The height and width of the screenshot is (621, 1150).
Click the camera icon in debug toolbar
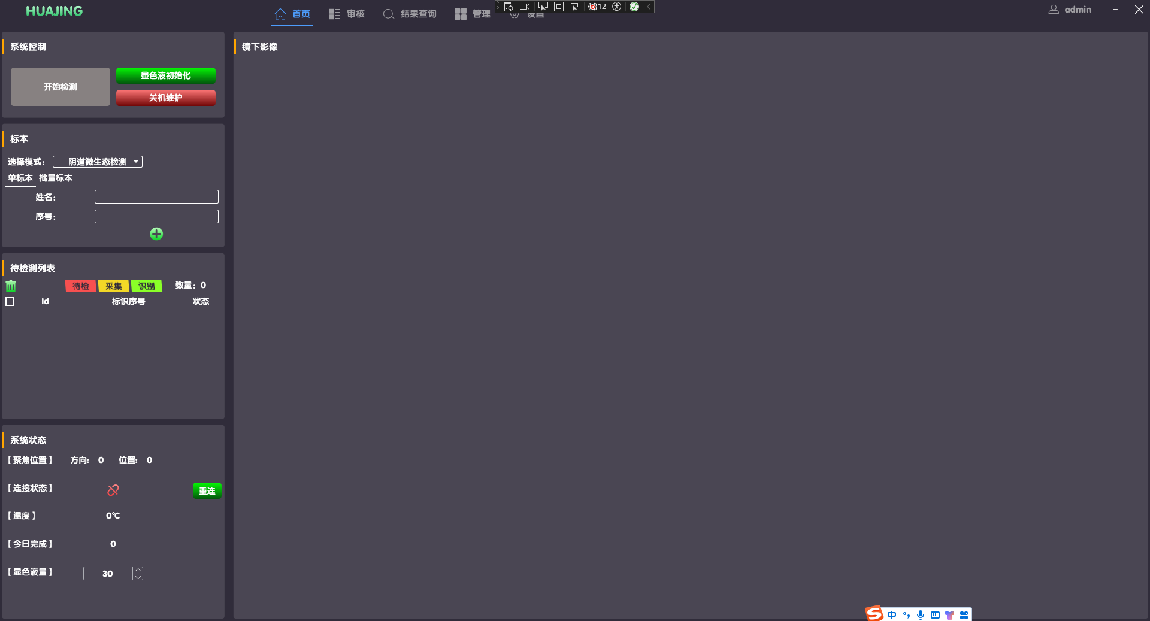[525, 7]
